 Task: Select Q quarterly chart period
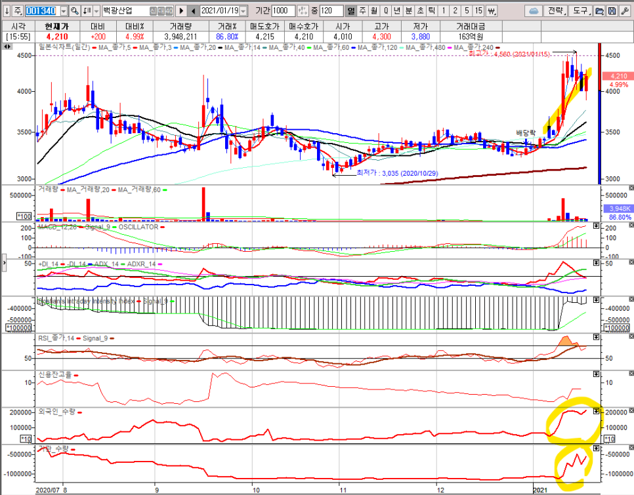coord(386,10)
